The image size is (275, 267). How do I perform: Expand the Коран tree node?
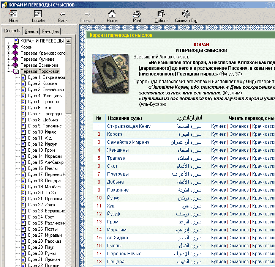(x=9, y=47)
